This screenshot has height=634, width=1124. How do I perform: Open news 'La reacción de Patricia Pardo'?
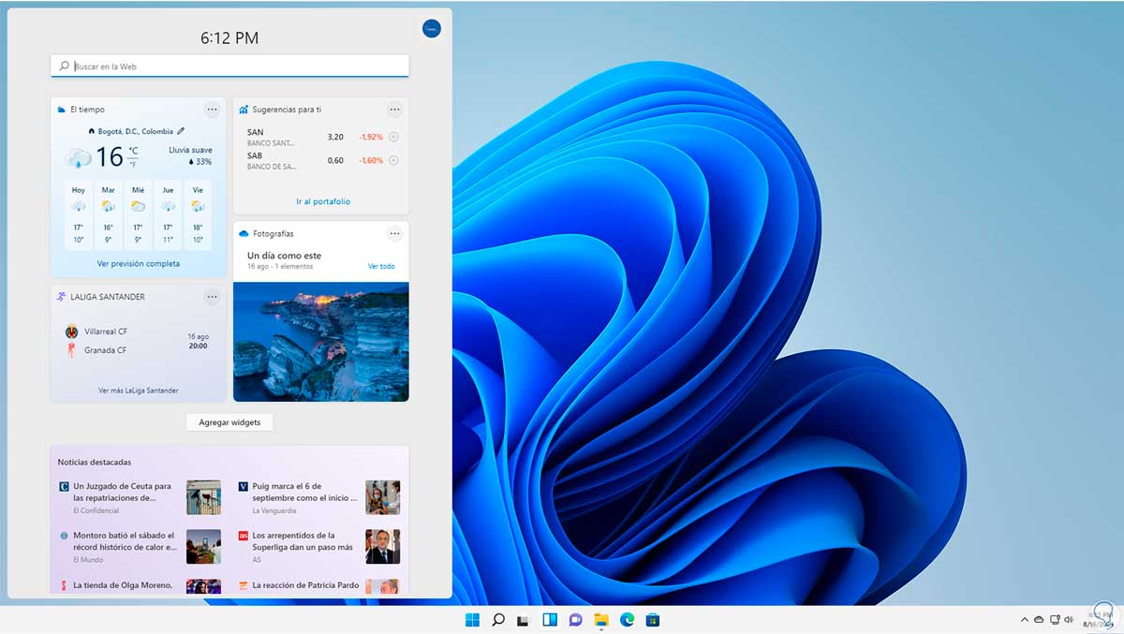coord(305,585)
